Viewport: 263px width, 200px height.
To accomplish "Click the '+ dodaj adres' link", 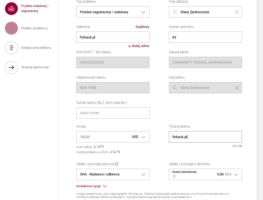I will 139,46.
